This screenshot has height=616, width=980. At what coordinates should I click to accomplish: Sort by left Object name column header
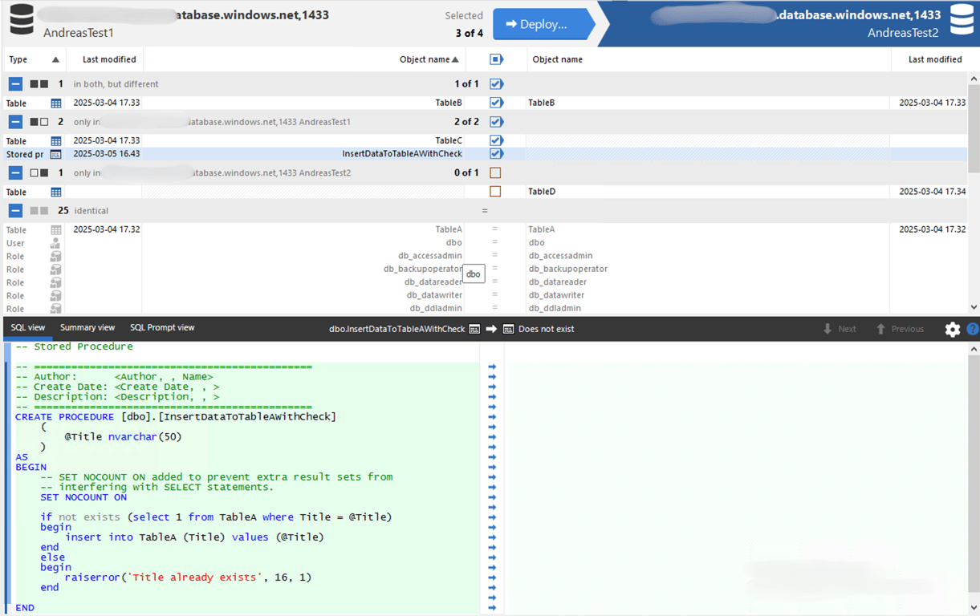pyautogui.click(x=429, y=59)
